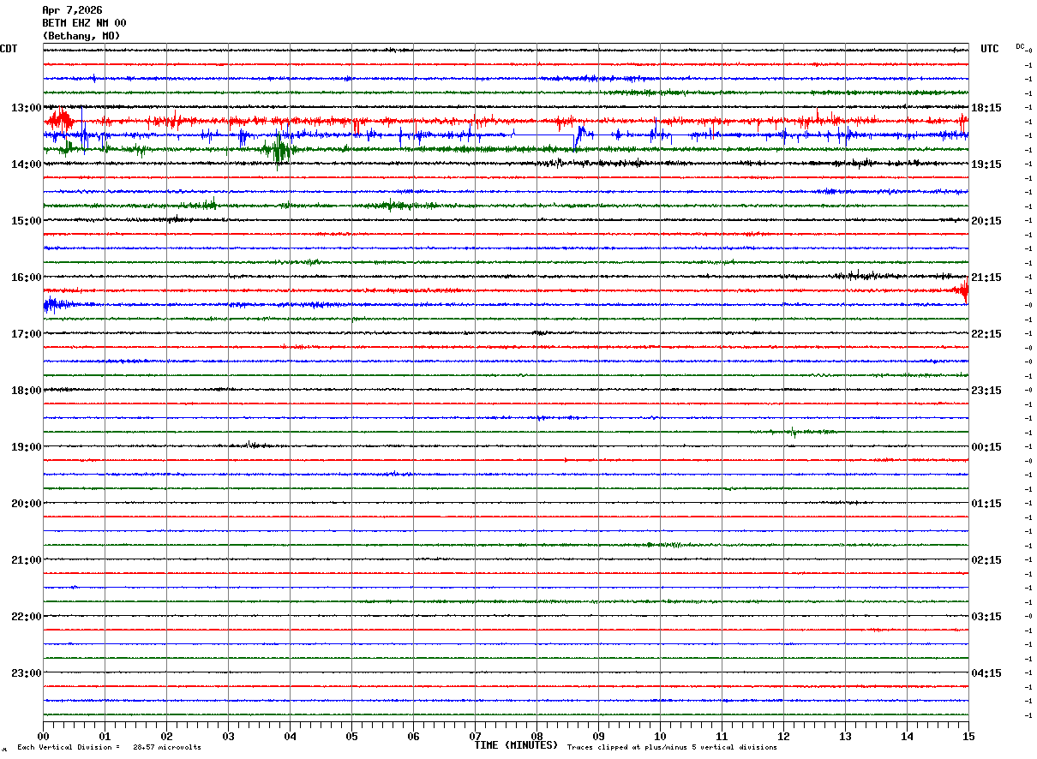Click the "07" minute axis tick

click(x=475, y=736)
